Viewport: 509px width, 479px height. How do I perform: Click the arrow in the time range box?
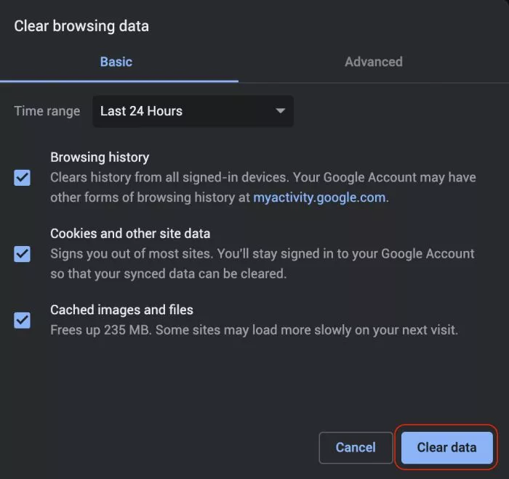[x=280, y=111]
